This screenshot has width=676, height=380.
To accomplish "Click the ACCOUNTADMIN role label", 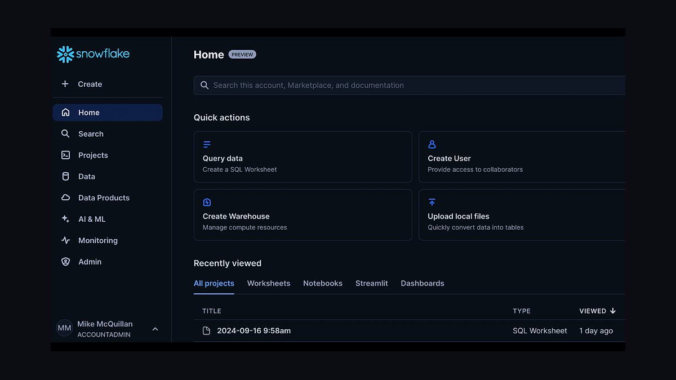I will pyautogui.click(x=104, y=335).
